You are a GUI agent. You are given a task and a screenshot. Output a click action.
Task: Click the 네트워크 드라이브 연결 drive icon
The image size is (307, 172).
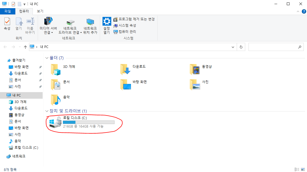click(70, 22)
